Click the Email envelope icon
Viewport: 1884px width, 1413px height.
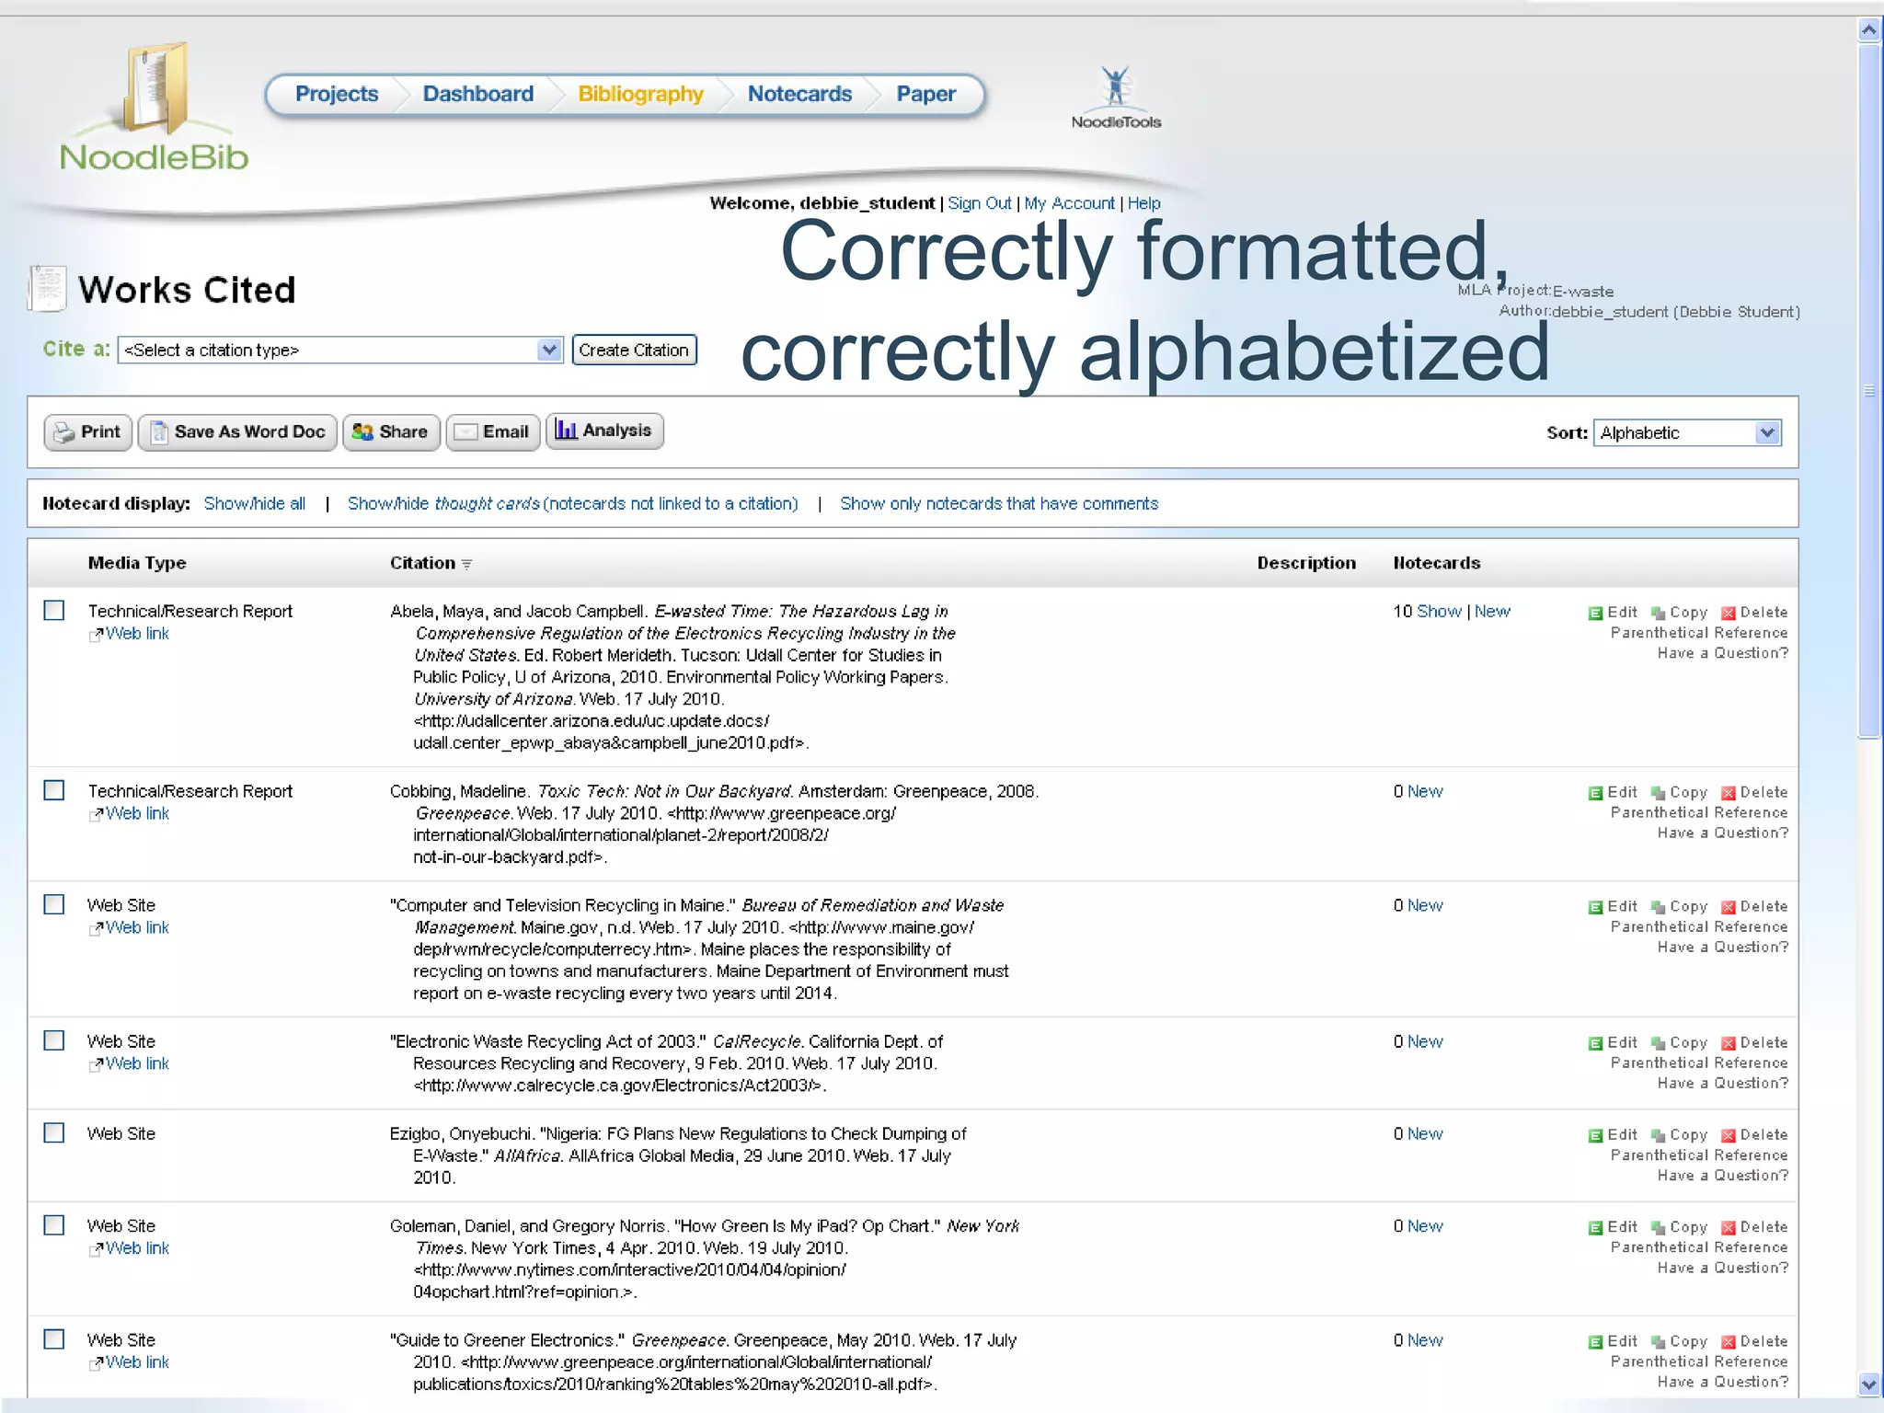point(466,432)
